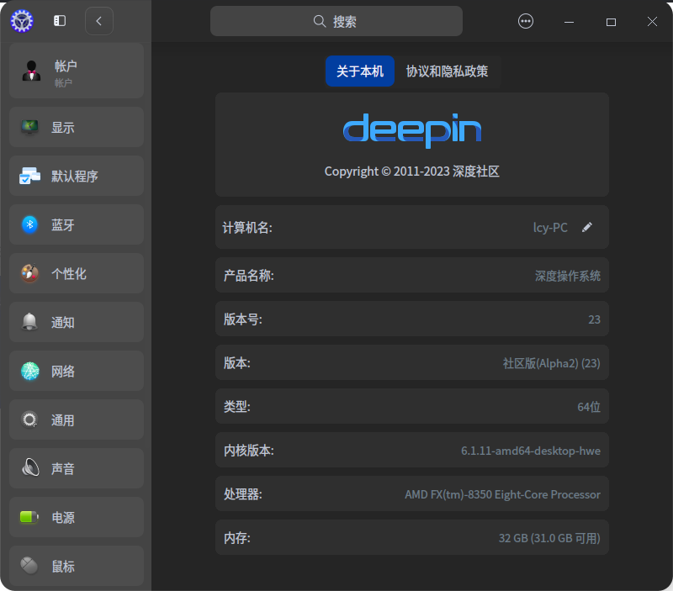
Task: Click the pencil icon to rename computer
Action: coord(589,227)
